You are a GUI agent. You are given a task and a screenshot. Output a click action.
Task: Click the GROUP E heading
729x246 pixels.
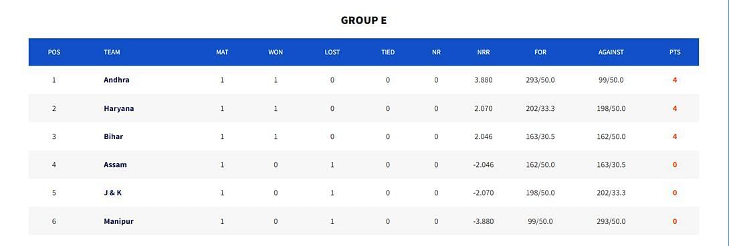pyautogui.click(x=364, y=21)
